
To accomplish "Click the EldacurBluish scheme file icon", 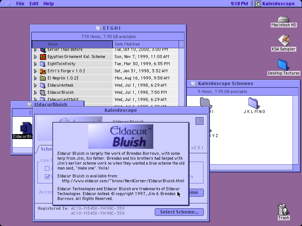I will click(26, 128).
